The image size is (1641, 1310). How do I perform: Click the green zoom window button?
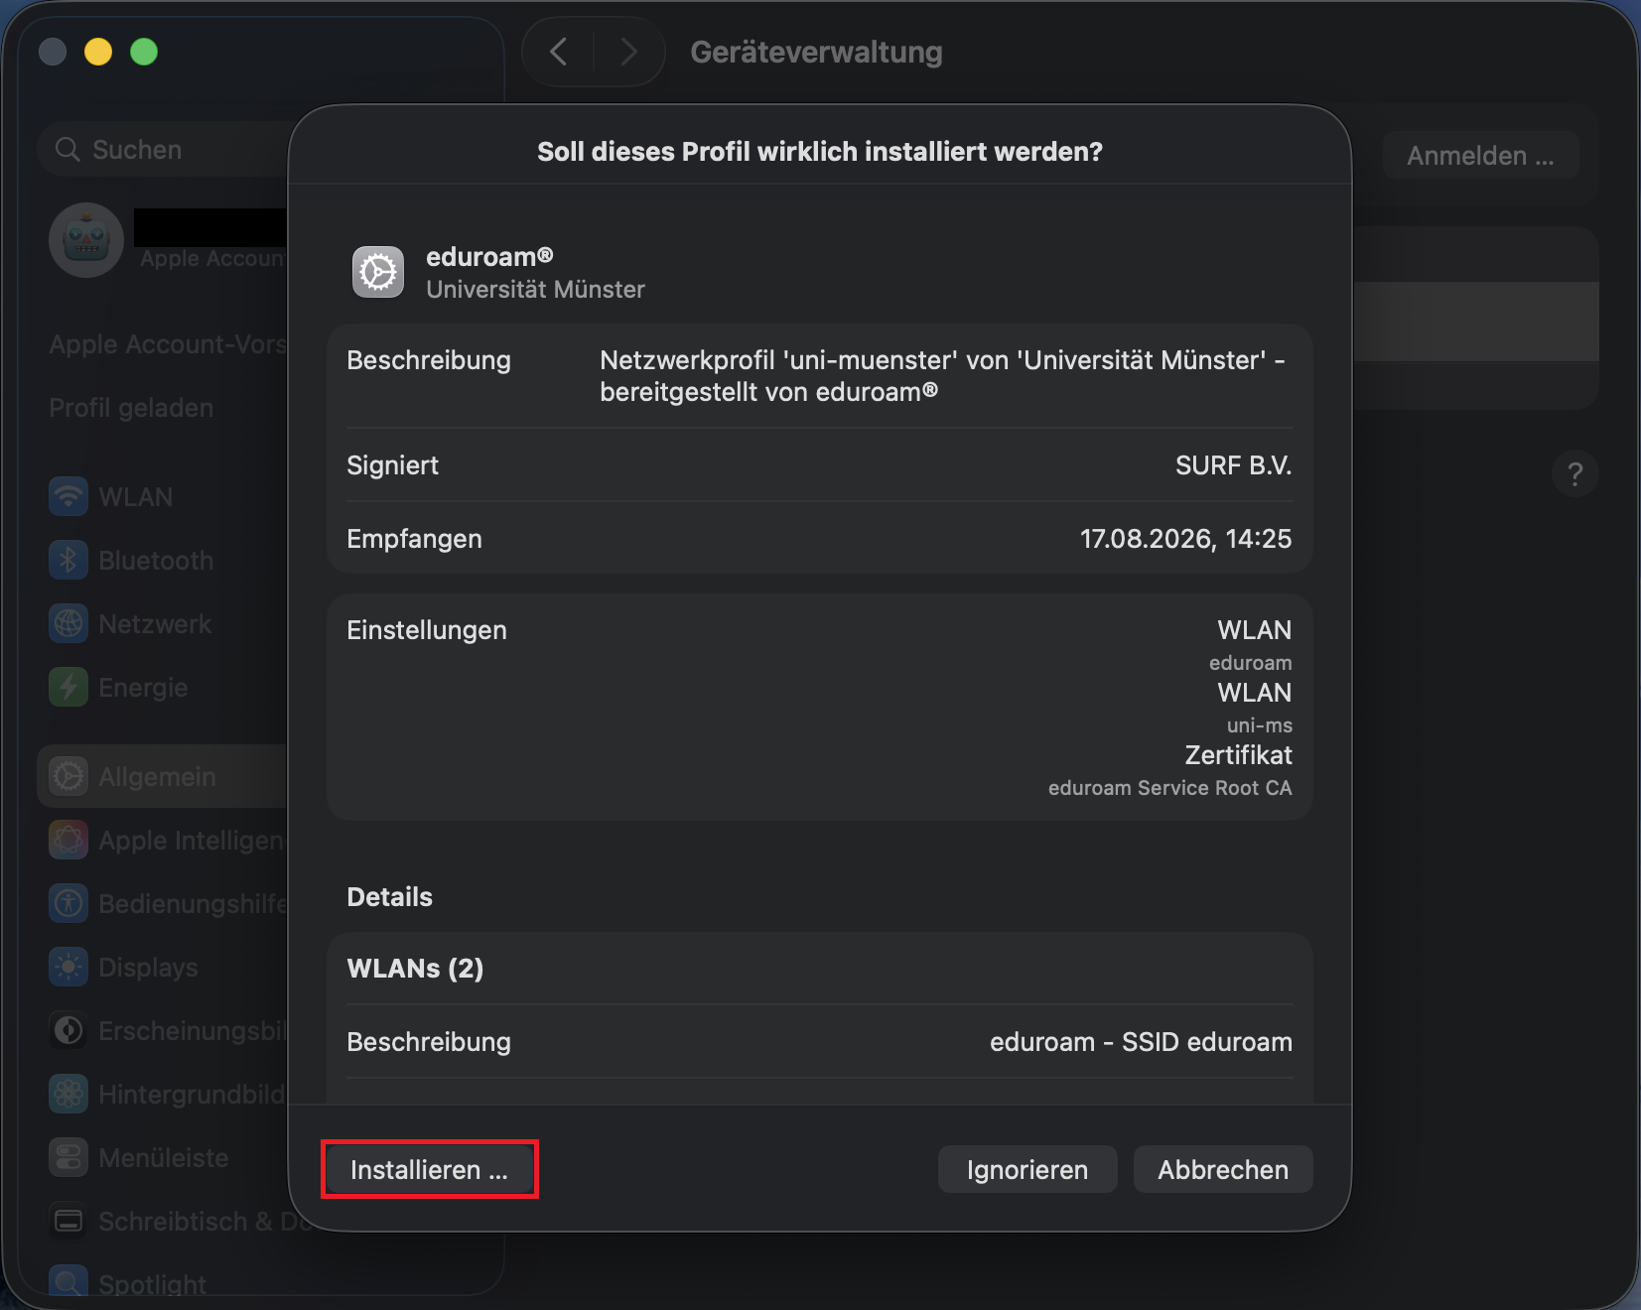[x=144, y=52]
